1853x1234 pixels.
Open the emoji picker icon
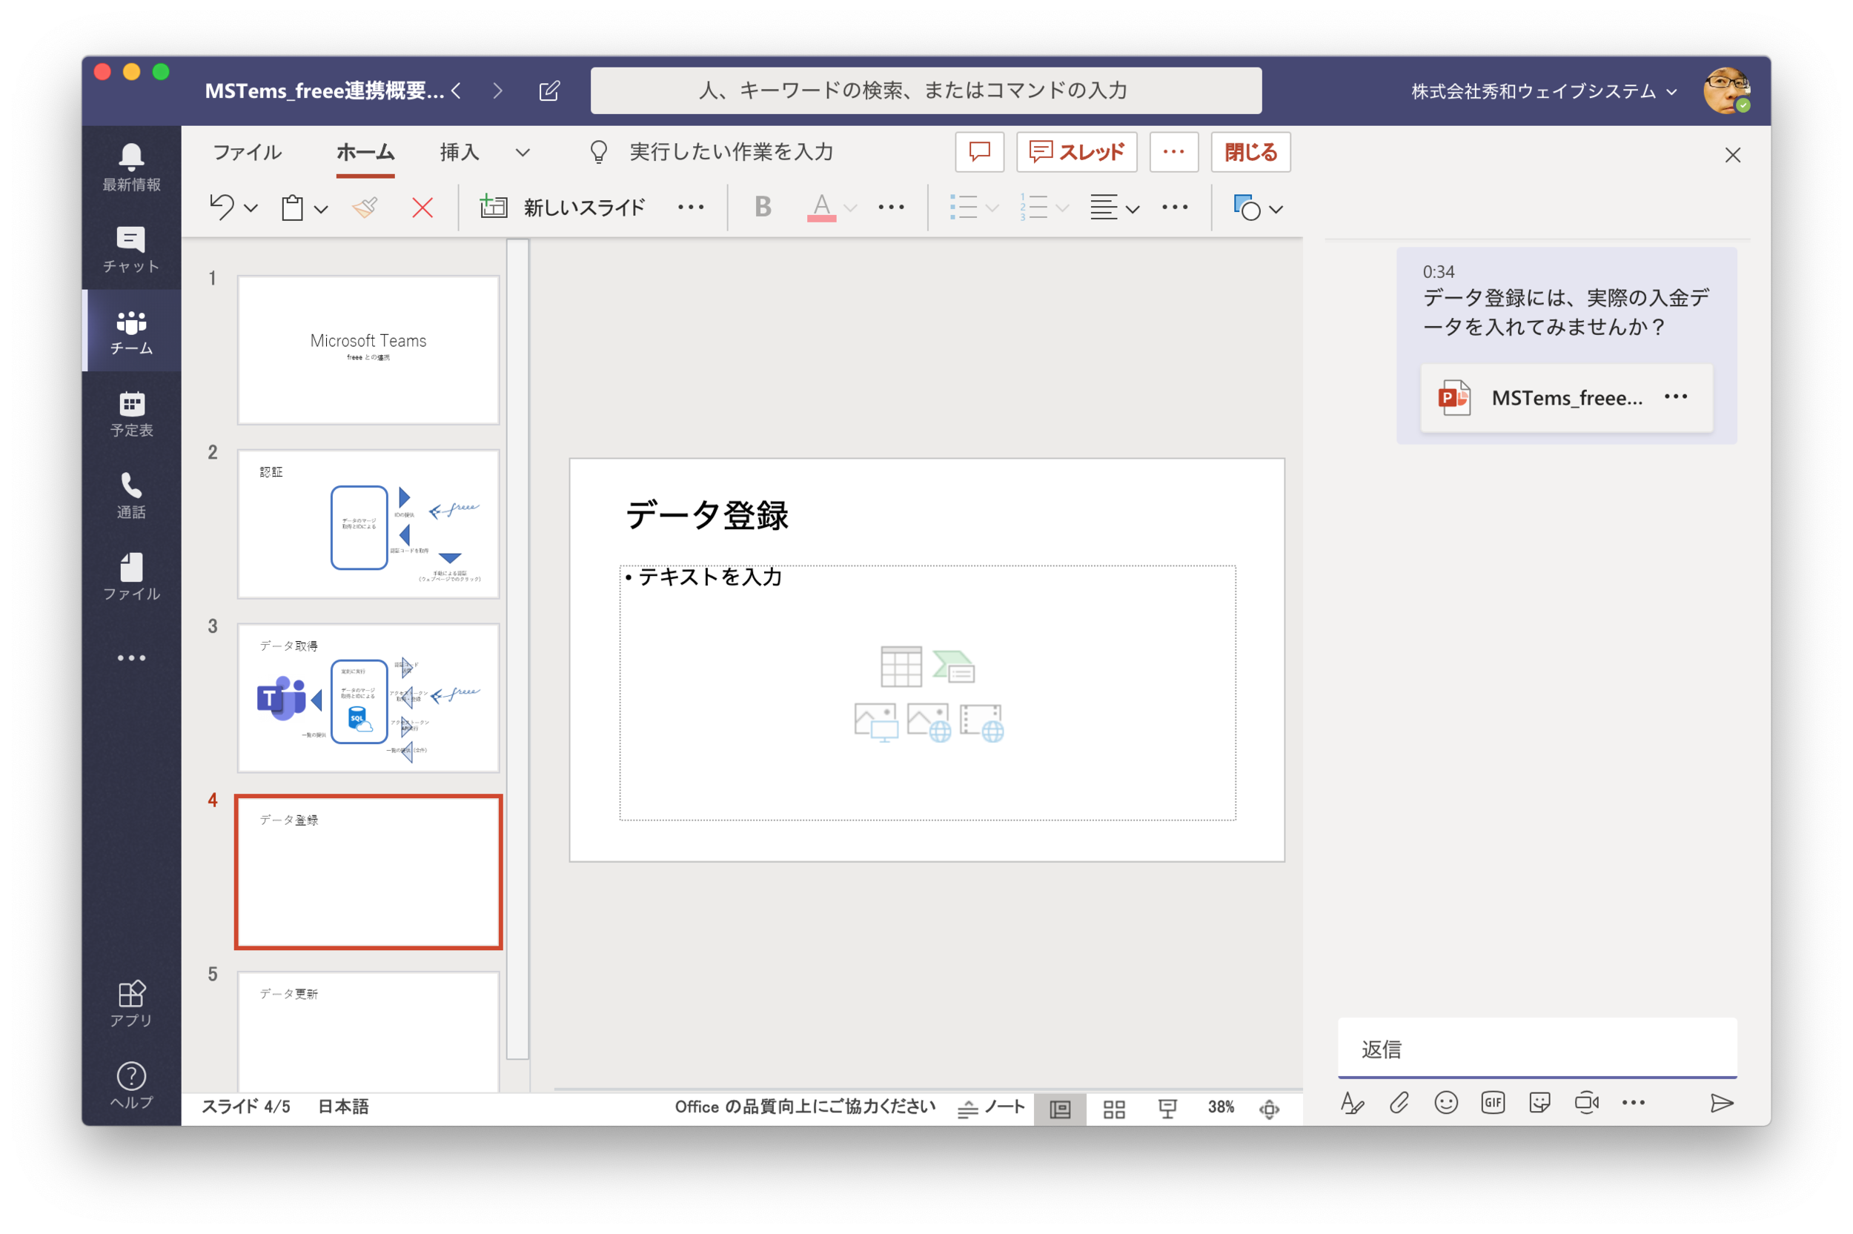coord(1445,1103)
